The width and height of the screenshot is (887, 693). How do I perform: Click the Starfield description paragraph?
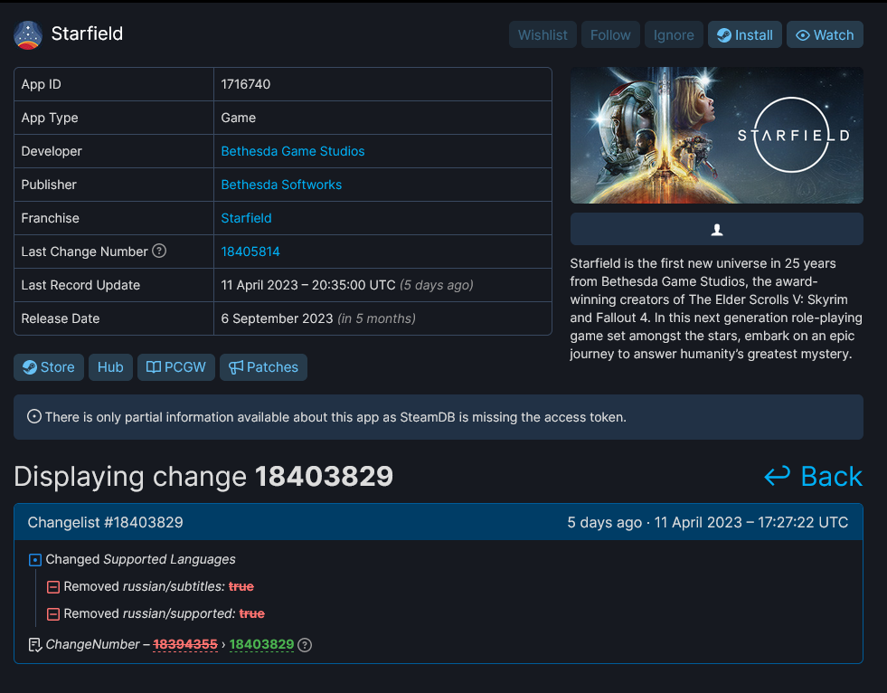716,309
